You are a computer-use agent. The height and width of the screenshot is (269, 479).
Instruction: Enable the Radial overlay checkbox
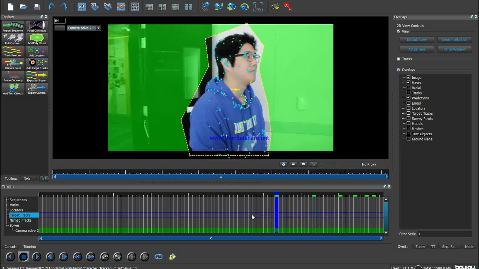click(408, 88)
